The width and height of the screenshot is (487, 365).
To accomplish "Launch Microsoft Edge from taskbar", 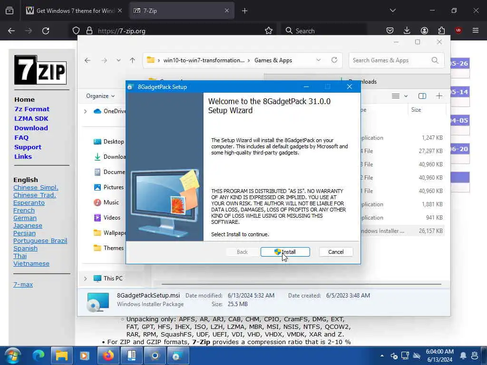I will click(x=38, y=355).
